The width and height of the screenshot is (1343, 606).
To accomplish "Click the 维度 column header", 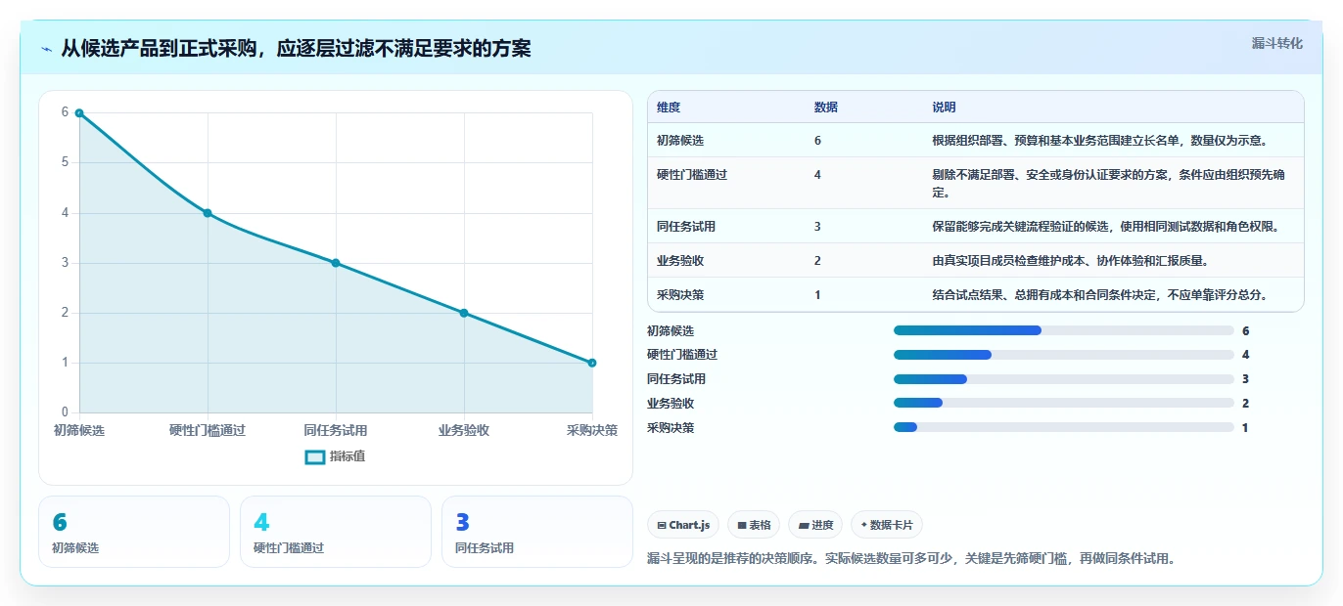I will point(669,108).
